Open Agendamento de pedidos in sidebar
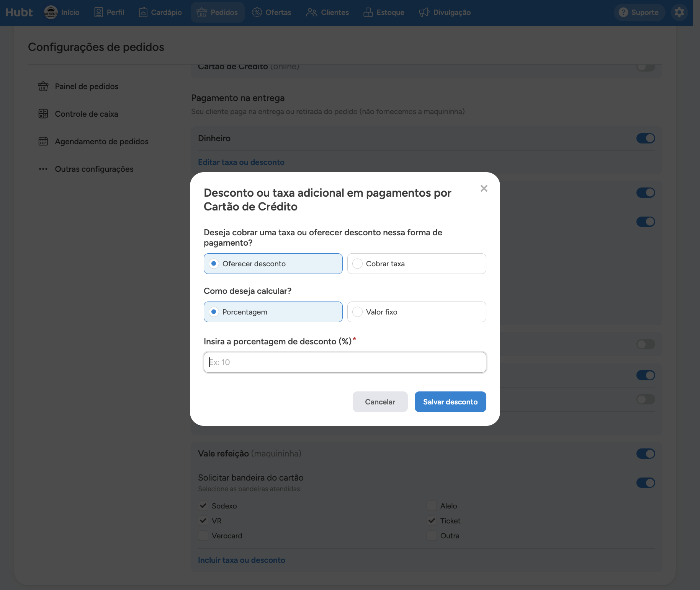The height and width of the screenshot is (590, 700). coord(93,142)
